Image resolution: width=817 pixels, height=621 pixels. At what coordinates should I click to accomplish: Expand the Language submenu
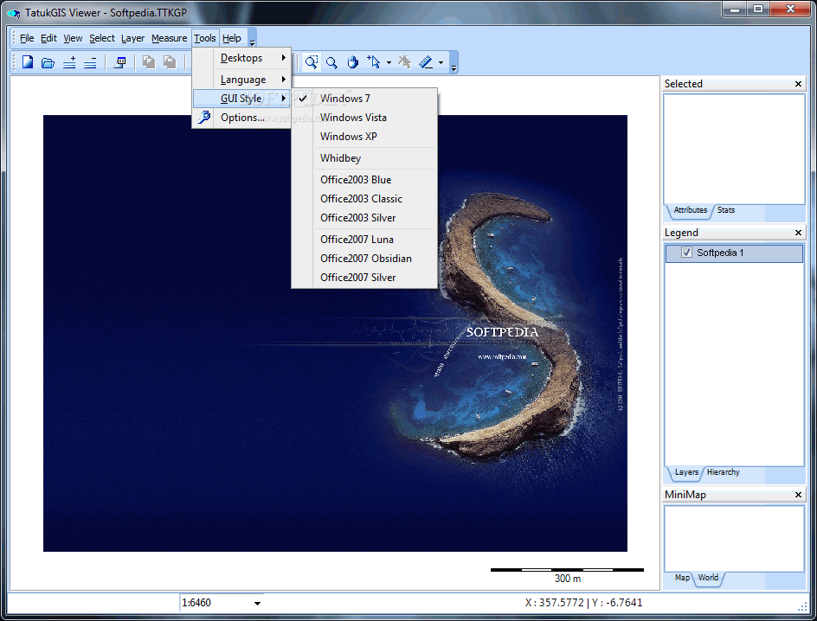(241, 79)
